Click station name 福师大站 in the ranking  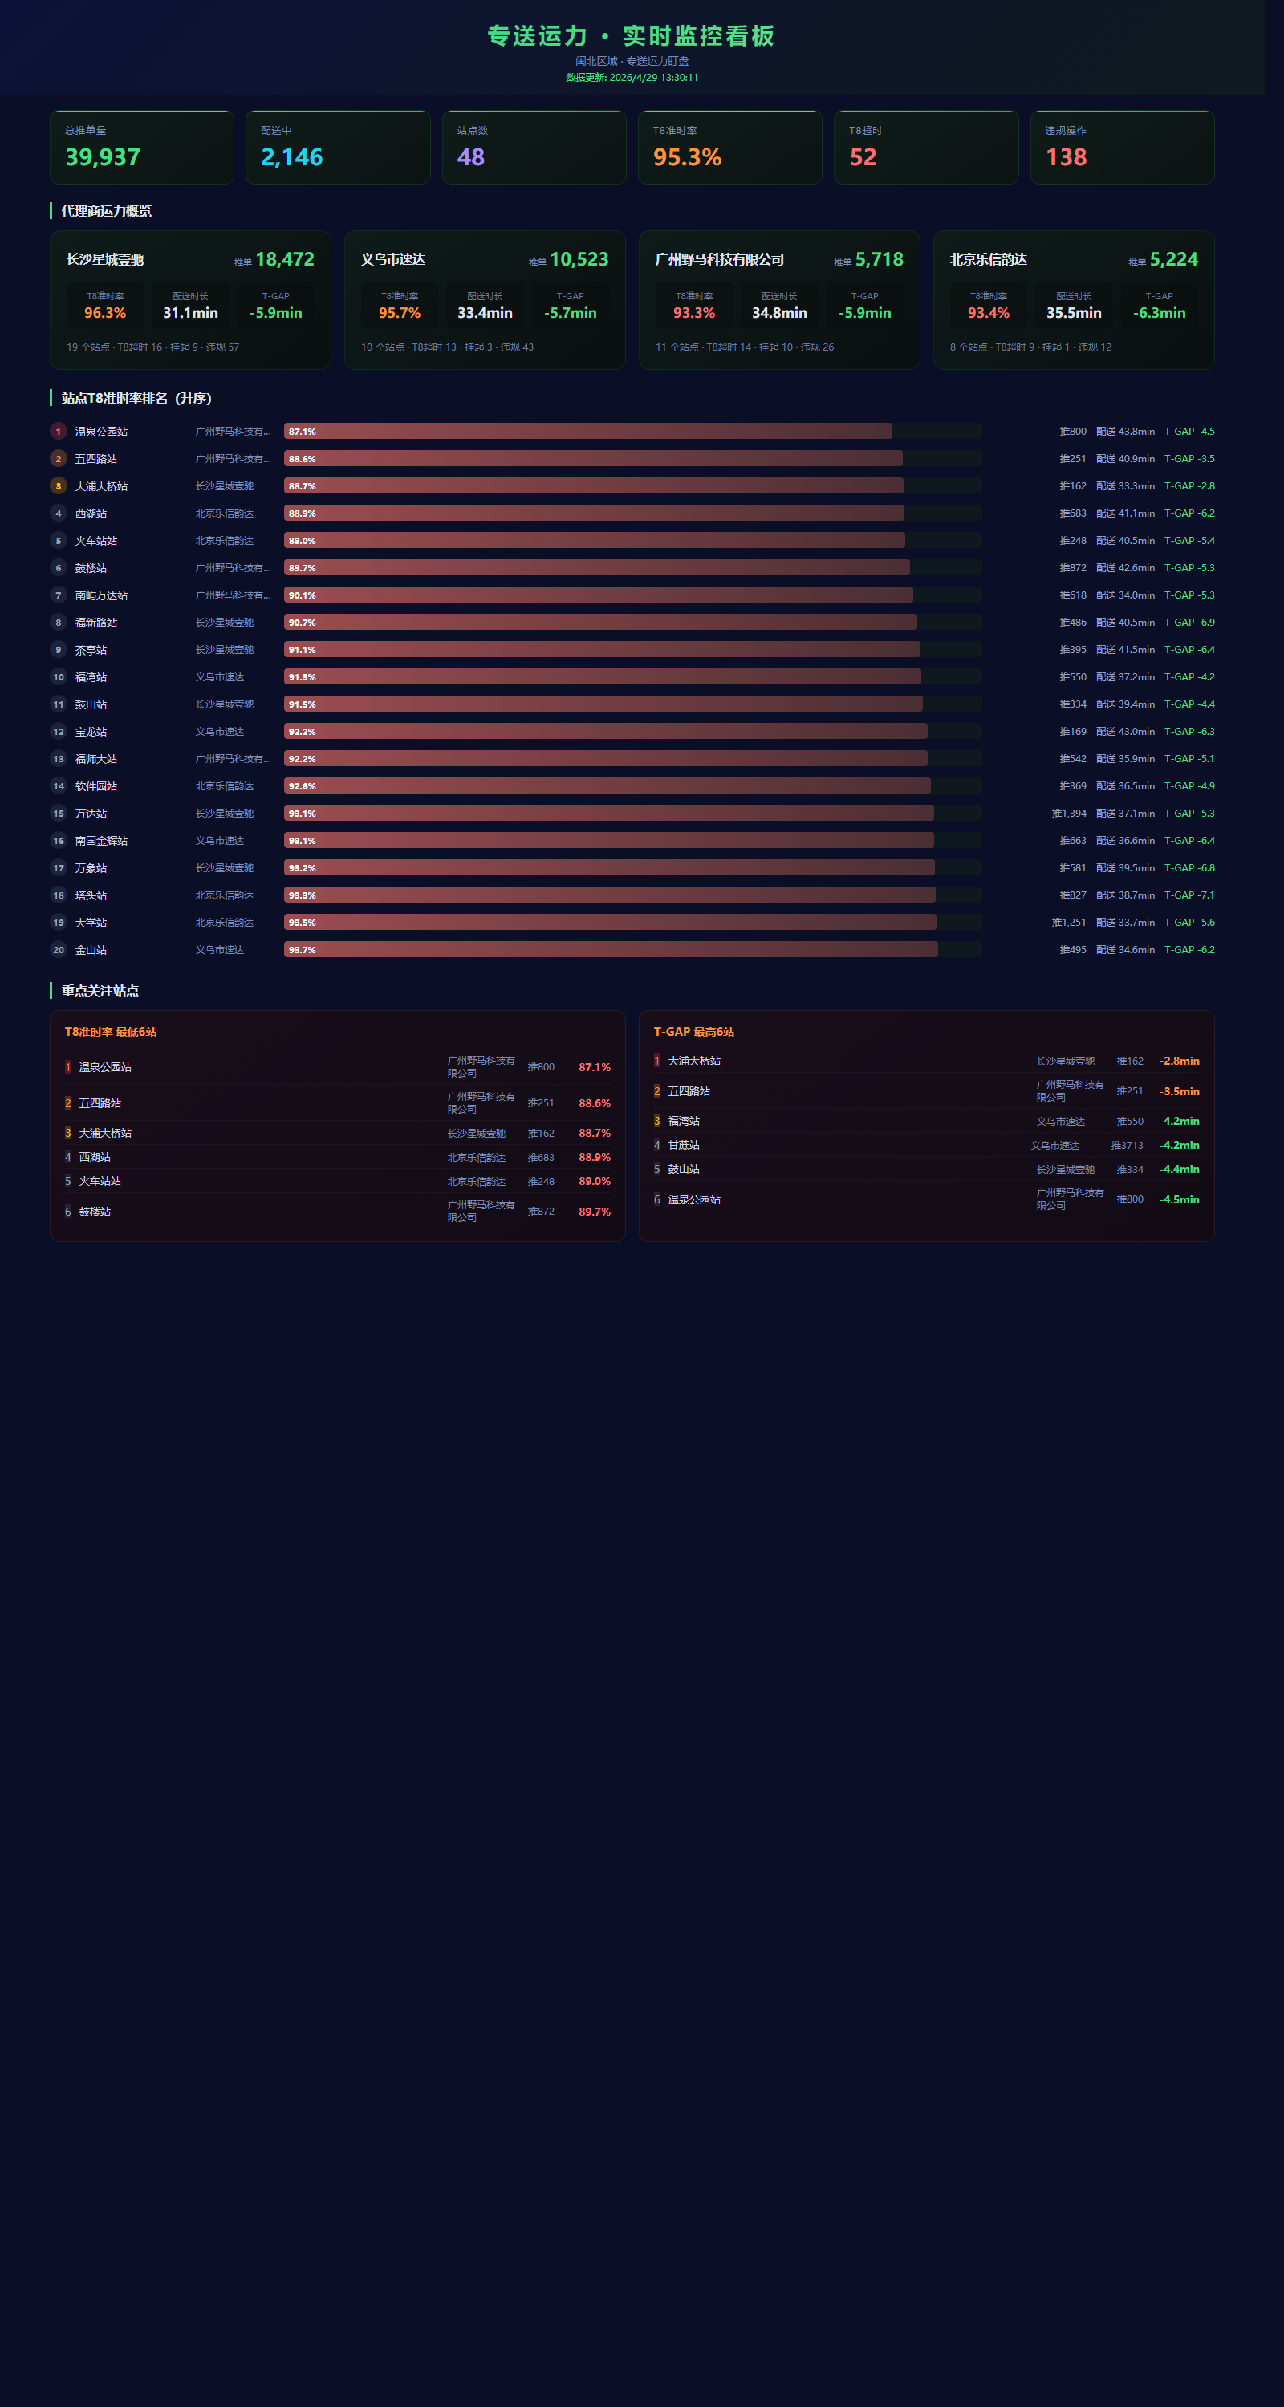(x=96, y=759)
